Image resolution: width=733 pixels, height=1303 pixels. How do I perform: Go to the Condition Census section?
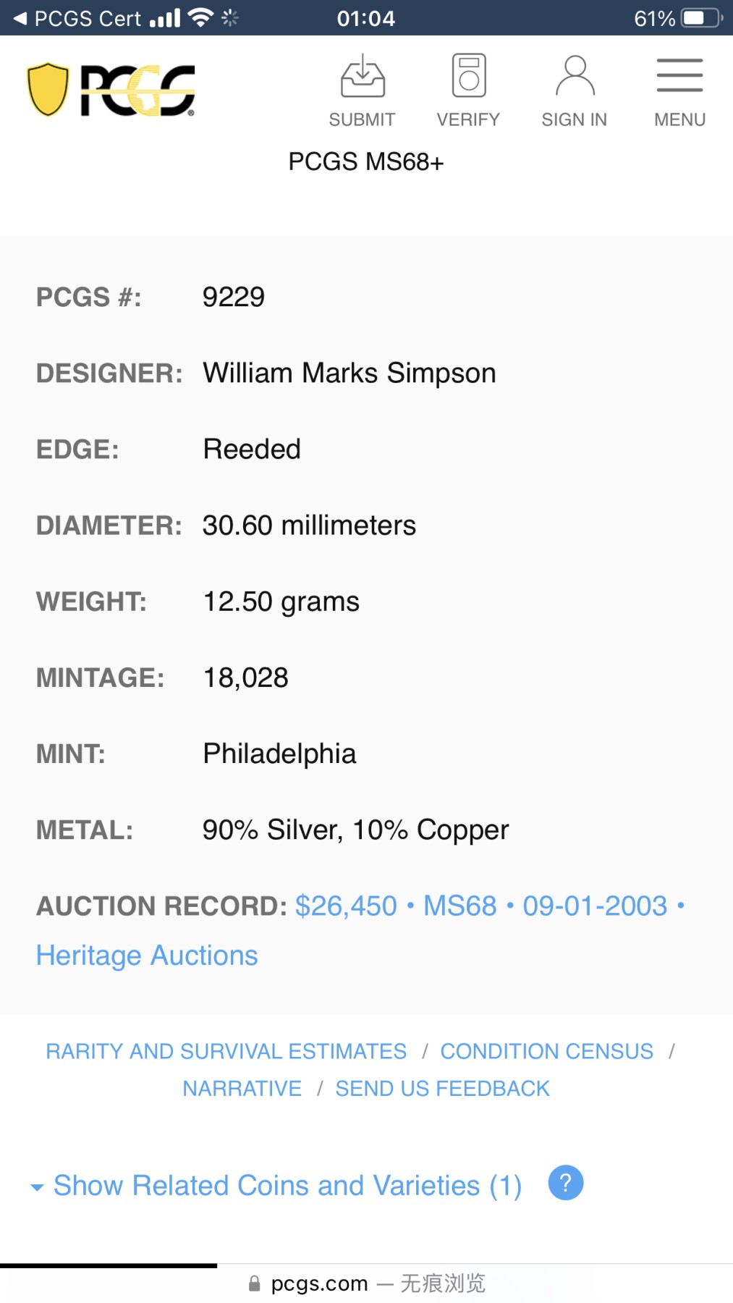click(x=546, y=1051)
